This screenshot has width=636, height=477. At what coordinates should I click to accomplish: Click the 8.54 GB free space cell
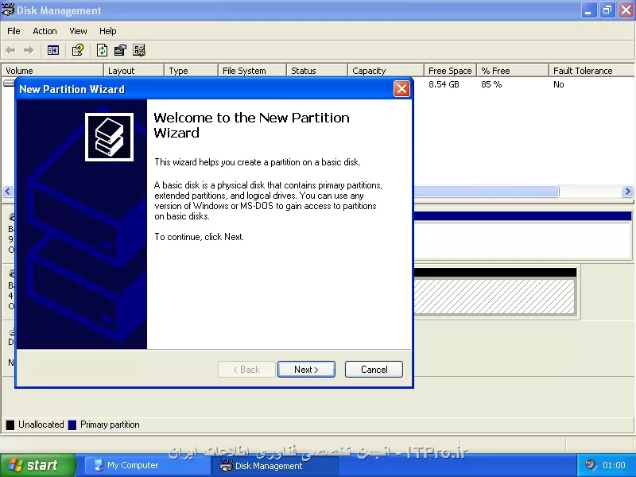pyautogui.click(x=444, y=84)
